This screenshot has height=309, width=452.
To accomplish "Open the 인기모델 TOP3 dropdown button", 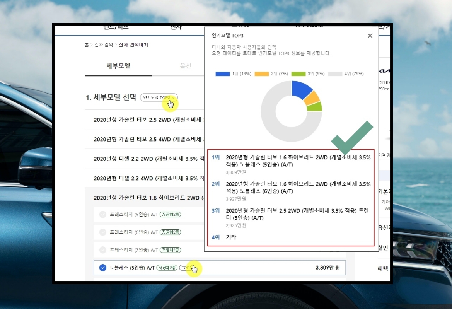I will pos(159,97).
